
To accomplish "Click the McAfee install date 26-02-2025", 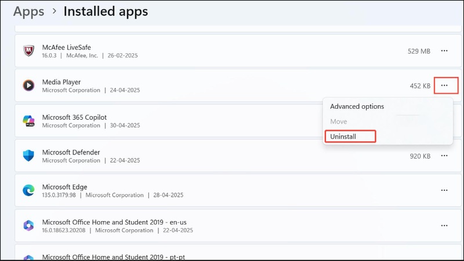I will coord(122,56).
